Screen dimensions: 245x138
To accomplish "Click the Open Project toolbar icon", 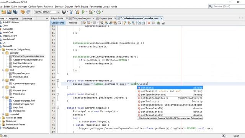I will tap(9, 12).
